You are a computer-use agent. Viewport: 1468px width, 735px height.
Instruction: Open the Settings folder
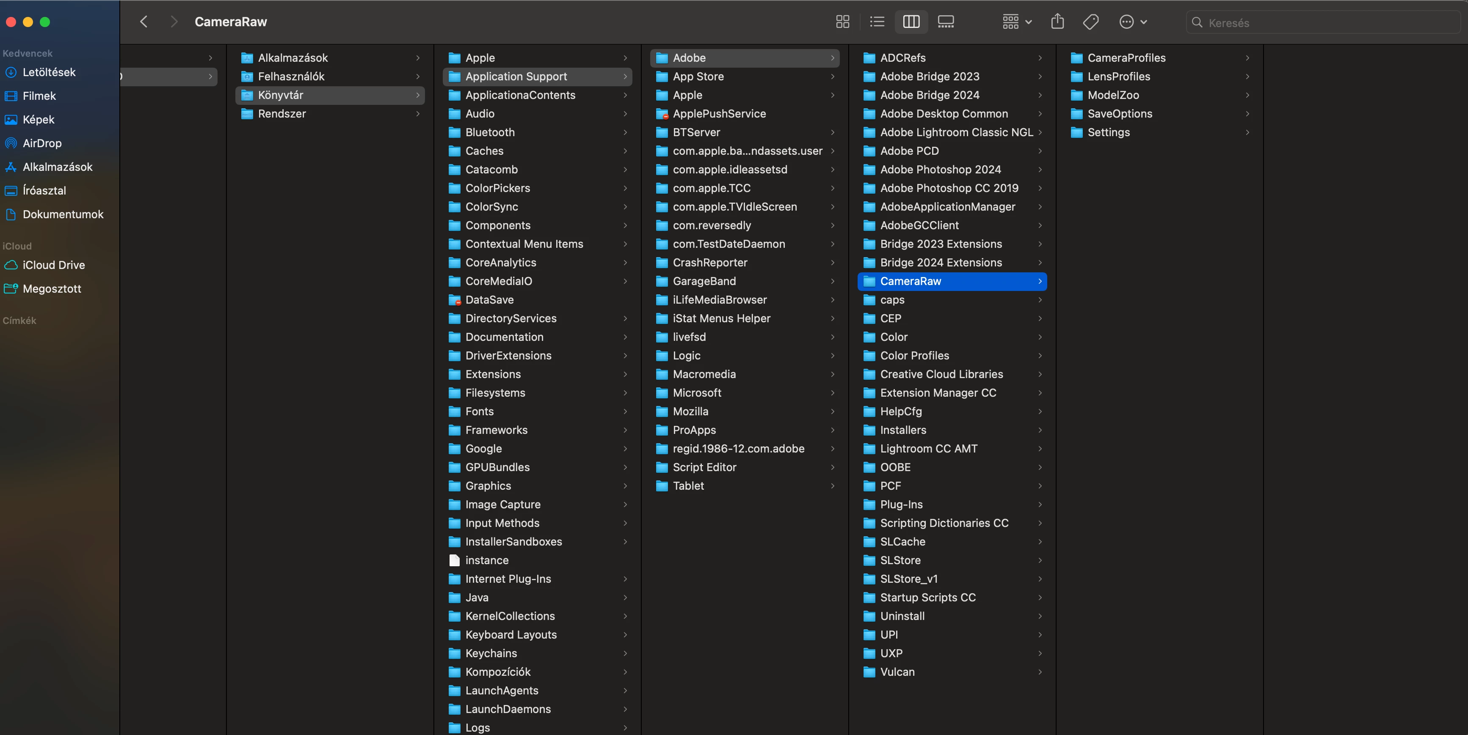click(x=1108, y=132)
